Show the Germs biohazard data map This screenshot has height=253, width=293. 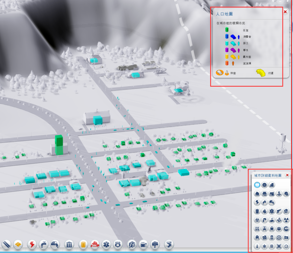click(257, 220)
